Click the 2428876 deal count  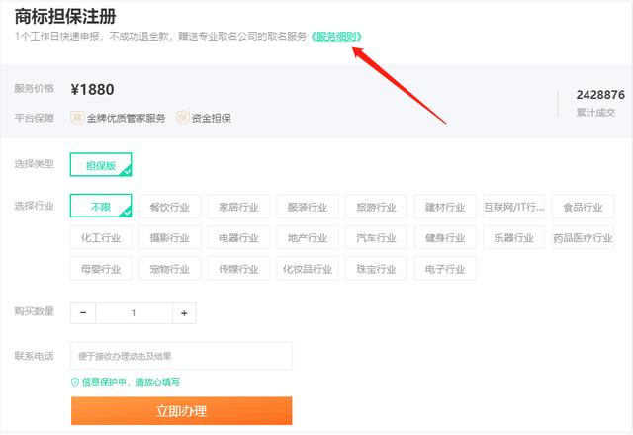tap(600, 95)
